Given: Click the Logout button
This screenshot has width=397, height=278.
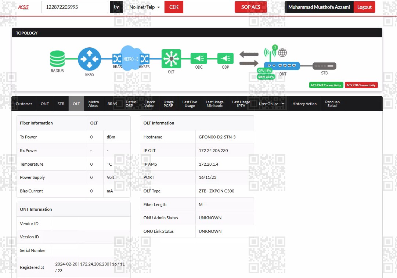Looking at the screenshot, I should (x=364, y=7).
